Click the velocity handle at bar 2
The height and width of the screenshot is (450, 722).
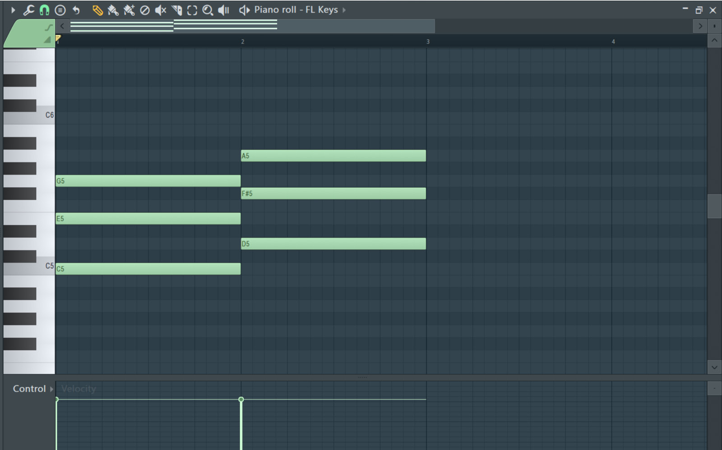(241, 399)
